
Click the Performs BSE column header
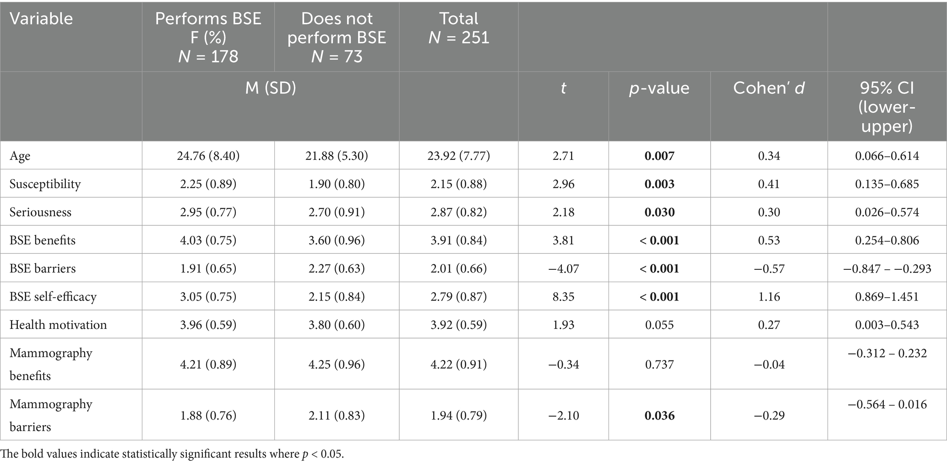(208, 37)
